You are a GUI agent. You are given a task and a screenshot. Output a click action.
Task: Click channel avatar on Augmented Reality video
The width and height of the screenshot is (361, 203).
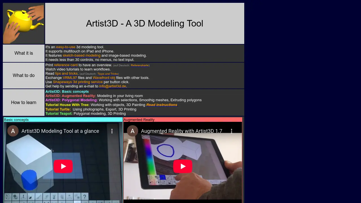tap(133, 131)
